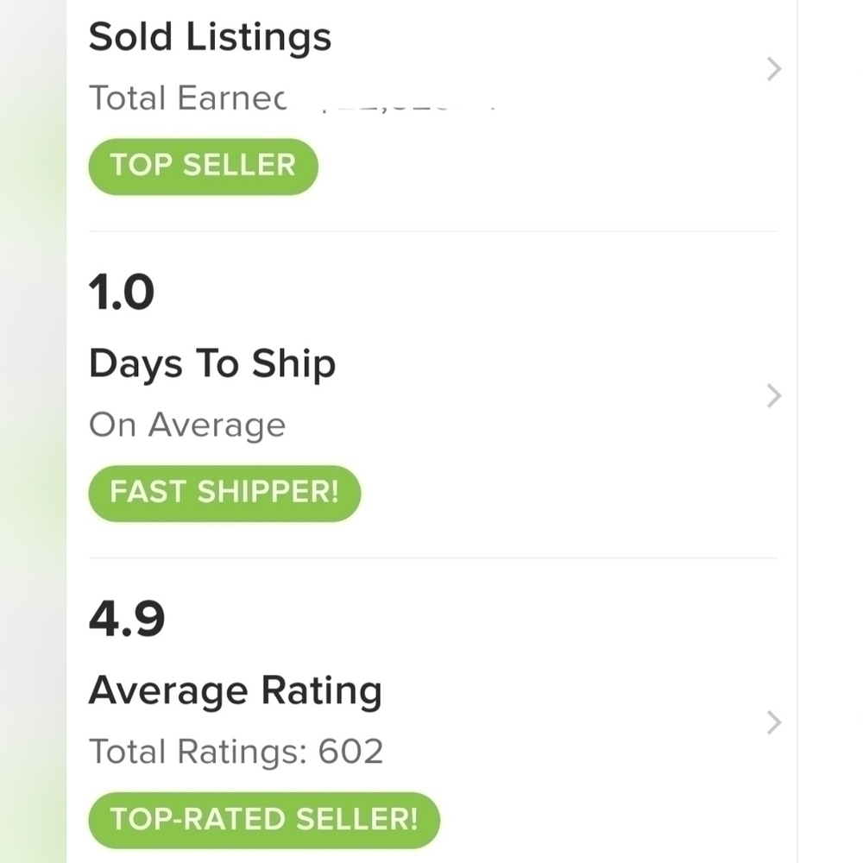Image resolution: width=863 pixels, height=863 pixels.
Task: Select the Days To Ship heading
Action: [212, 364]
